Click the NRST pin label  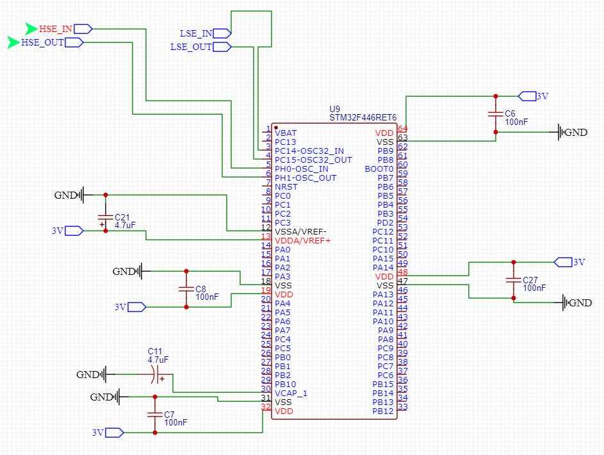(x=286, y=187)
